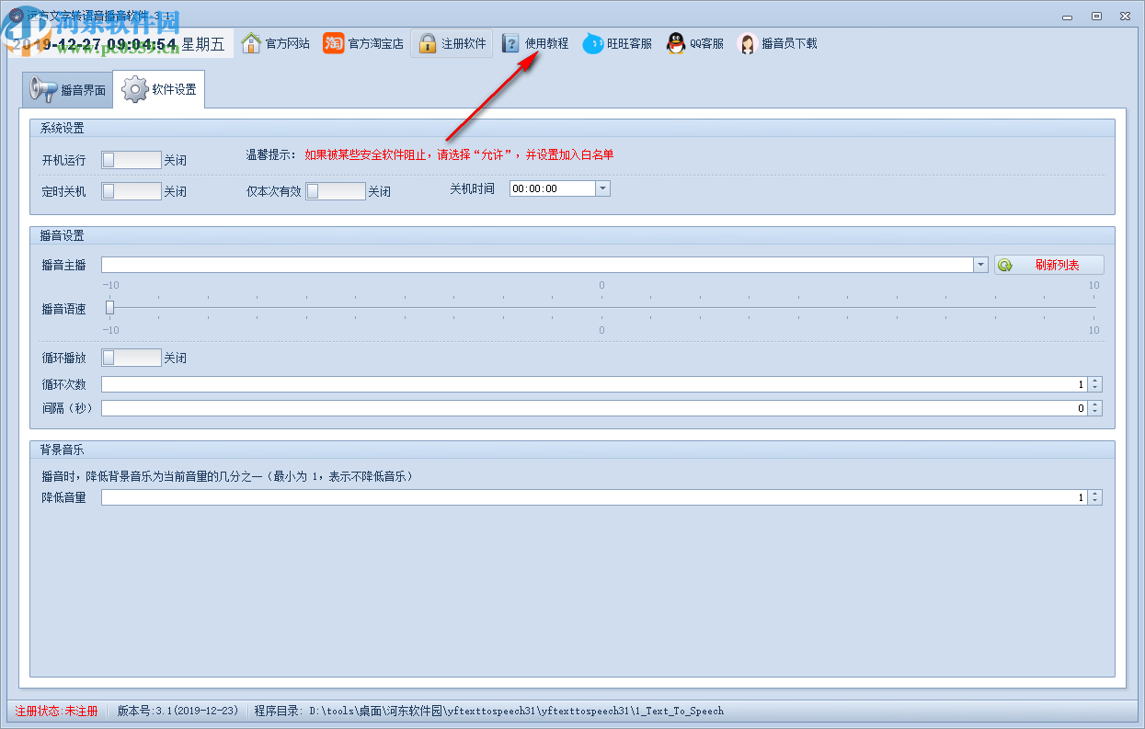Decrease 间隔（秒） with the down spinner

[1094, 413]
